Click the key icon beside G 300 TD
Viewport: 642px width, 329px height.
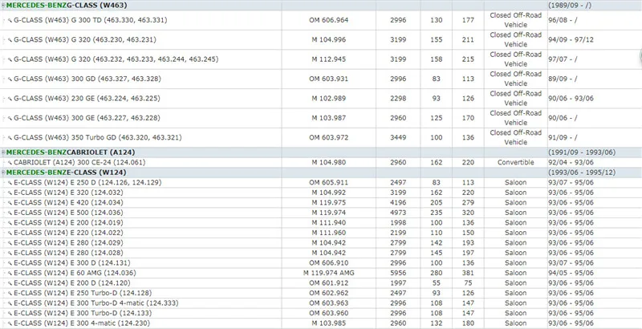point(10,20)
